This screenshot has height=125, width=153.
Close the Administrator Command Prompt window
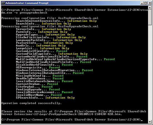(x=150, y=3)
